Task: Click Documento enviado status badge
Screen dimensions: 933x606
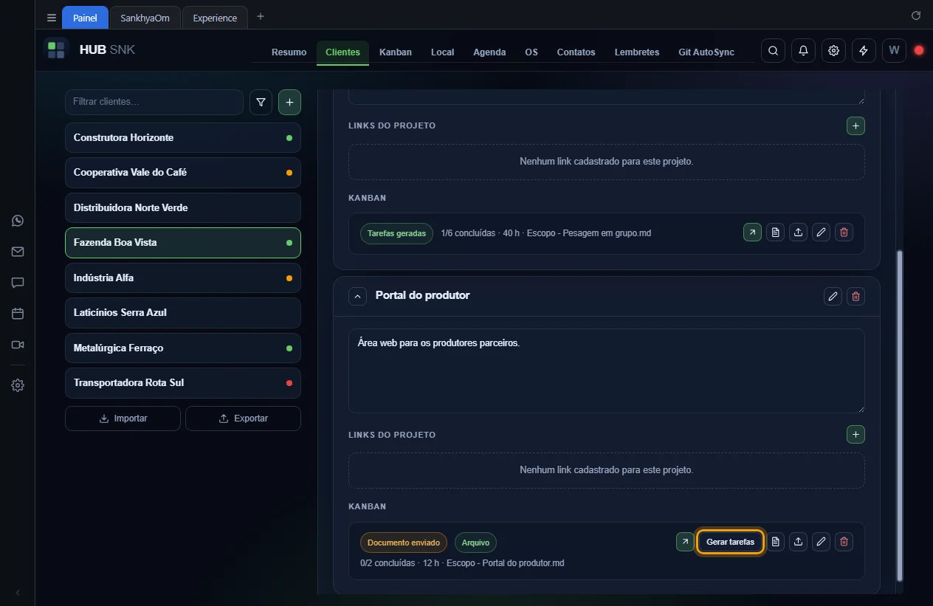Action: [x=404, y=543]
